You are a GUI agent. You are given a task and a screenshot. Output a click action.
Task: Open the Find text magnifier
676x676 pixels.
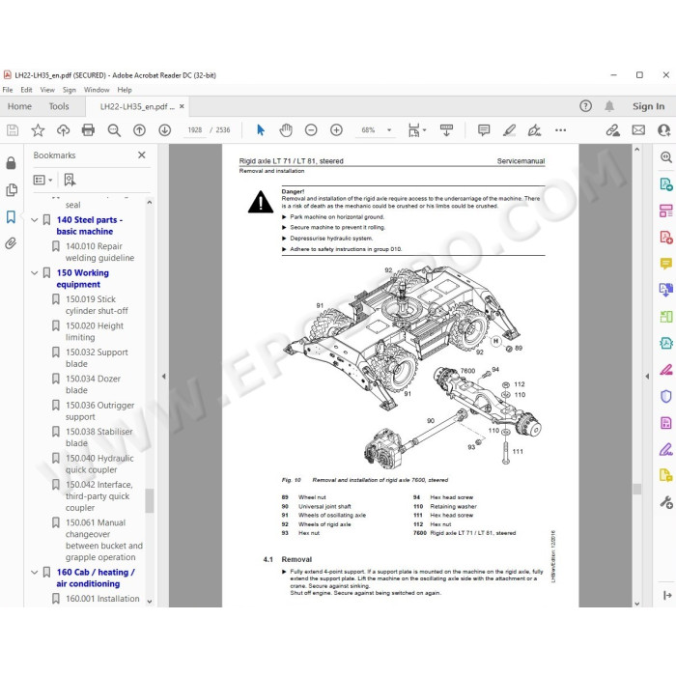point(114,130)
